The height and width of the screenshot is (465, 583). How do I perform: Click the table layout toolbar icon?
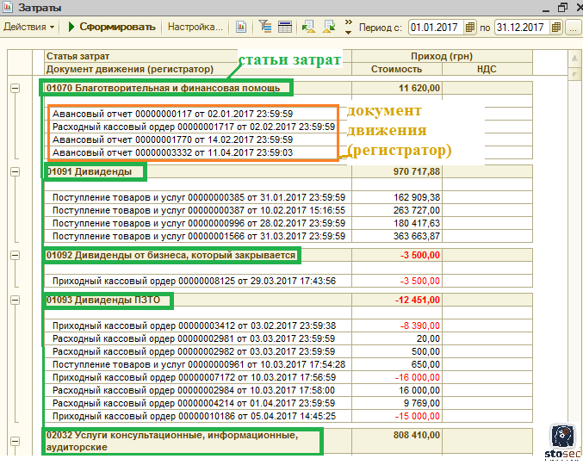tap(285, 28)
